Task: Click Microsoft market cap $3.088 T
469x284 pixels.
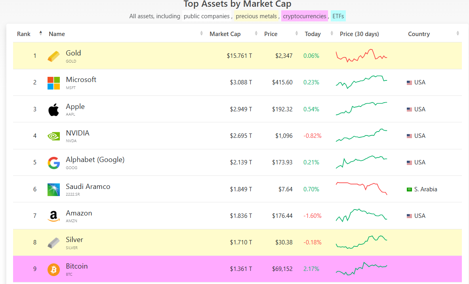Action: [x=241, y=82]
